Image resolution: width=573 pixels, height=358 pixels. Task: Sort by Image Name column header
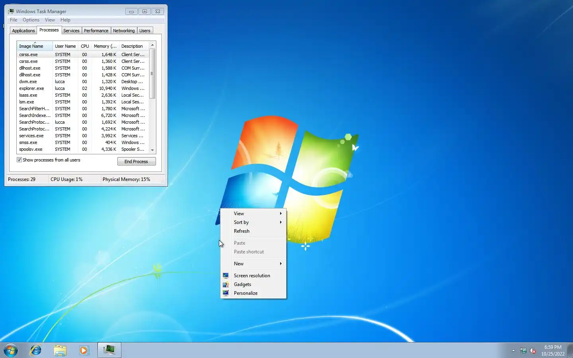(x=35, y=46)
